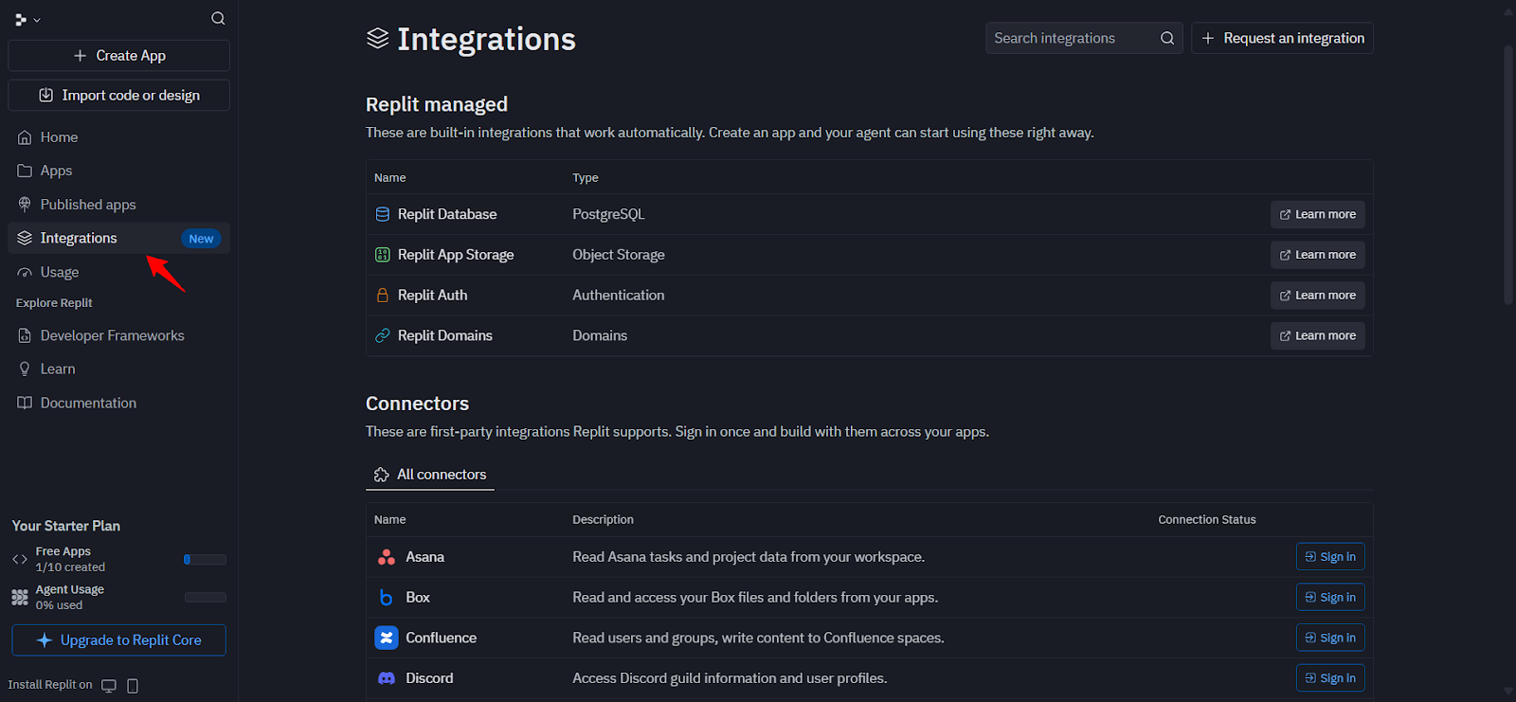This screenshot has width=1516, height=702.
Task: Click the Your Starter Plan label
Action: click(66, 526)
